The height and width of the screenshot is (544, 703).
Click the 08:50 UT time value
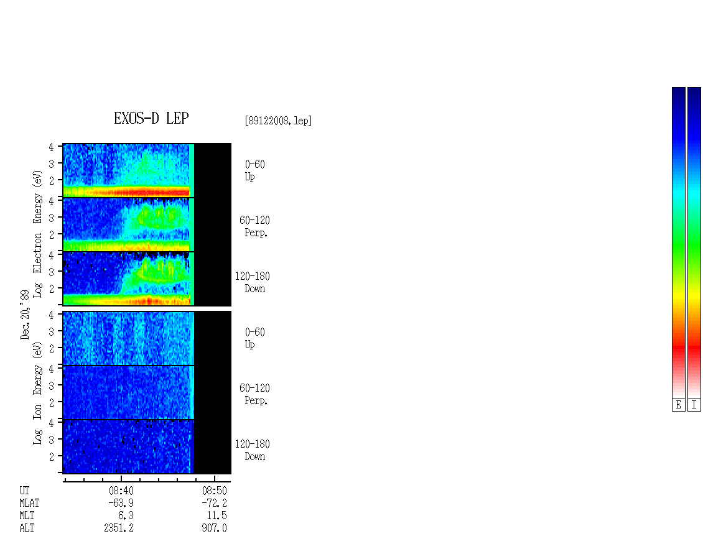214,491
